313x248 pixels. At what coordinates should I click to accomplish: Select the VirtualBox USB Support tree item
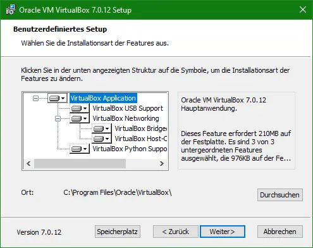tap(128, 108)
